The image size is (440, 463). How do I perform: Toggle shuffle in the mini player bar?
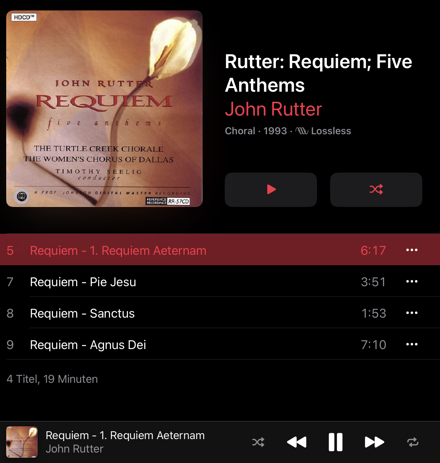258,442
